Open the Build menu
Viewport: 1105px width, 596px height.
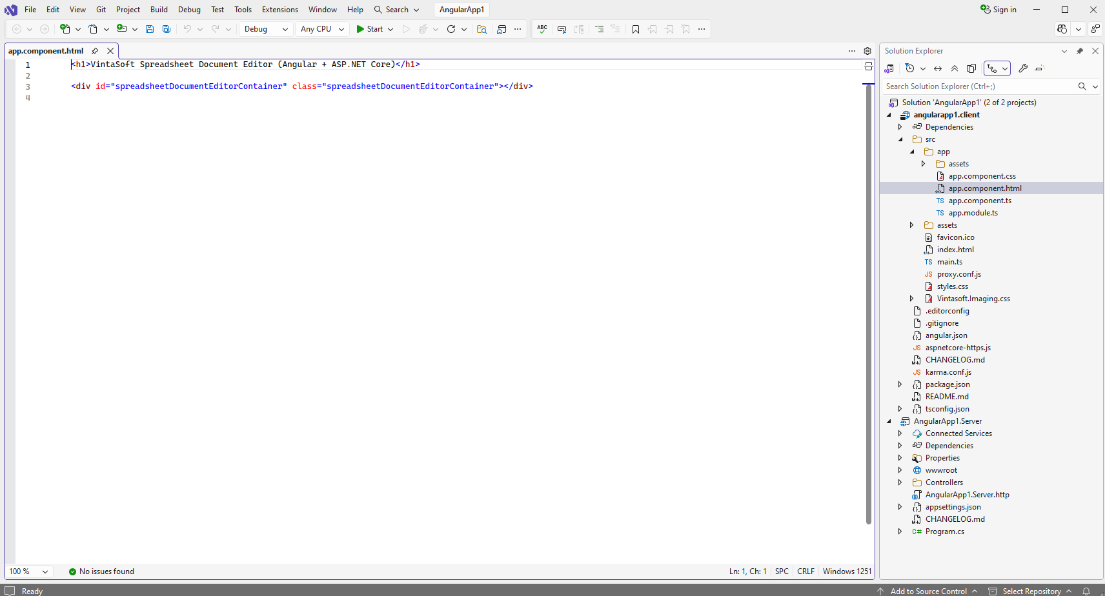coord(159,10)
